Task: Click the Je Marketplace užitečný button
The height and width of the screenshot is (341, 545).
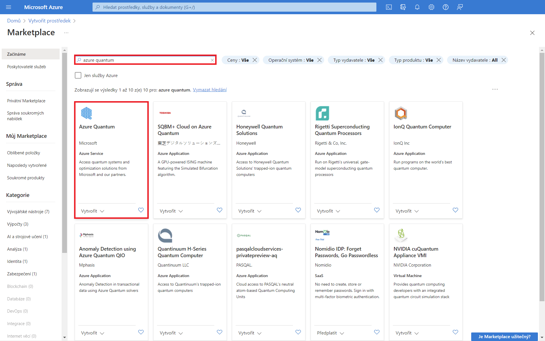Action: [504, 336]
